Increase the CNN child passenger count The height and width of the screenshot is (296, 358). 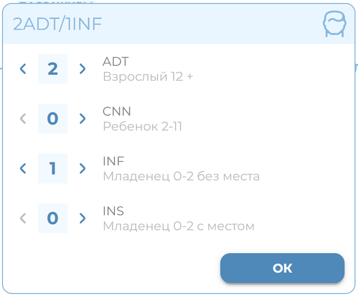[x=83, y=119]
